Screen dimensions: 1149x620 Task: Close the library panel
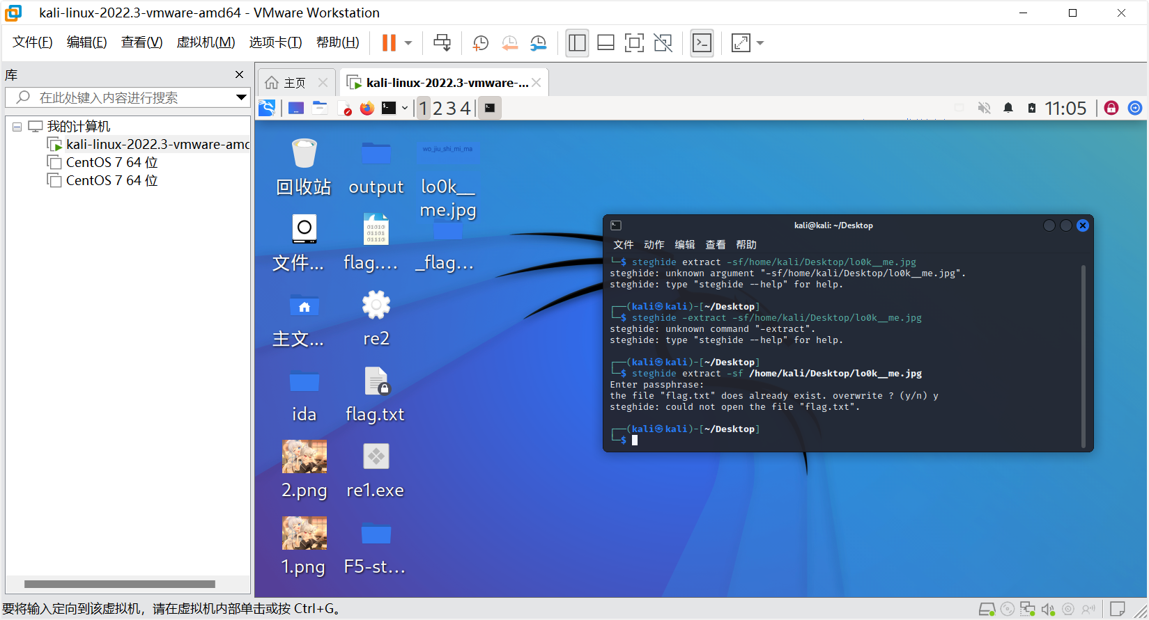tap(240, 74)
